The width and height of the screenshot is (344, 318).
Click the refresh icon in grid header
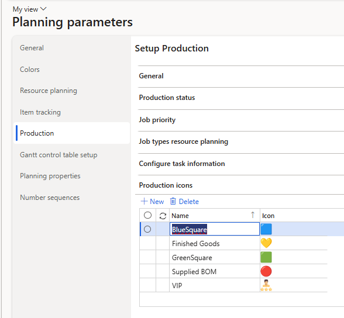[x=163, y=216]
